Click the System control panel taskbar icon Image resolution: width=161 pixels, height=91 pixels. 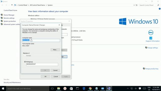click(x=109, y=88)
